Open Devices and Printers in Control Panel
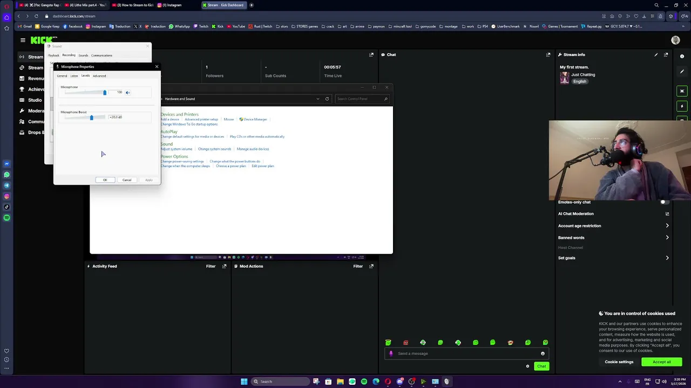This screenshot has height=388, width=691. [x=179, y=114]
